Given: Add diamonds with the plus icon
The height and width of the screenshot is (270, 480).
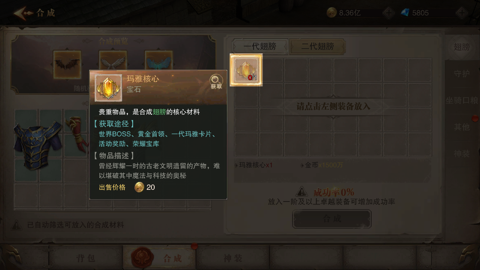Looking at the screenshot, I should click(x=462, y=13).
